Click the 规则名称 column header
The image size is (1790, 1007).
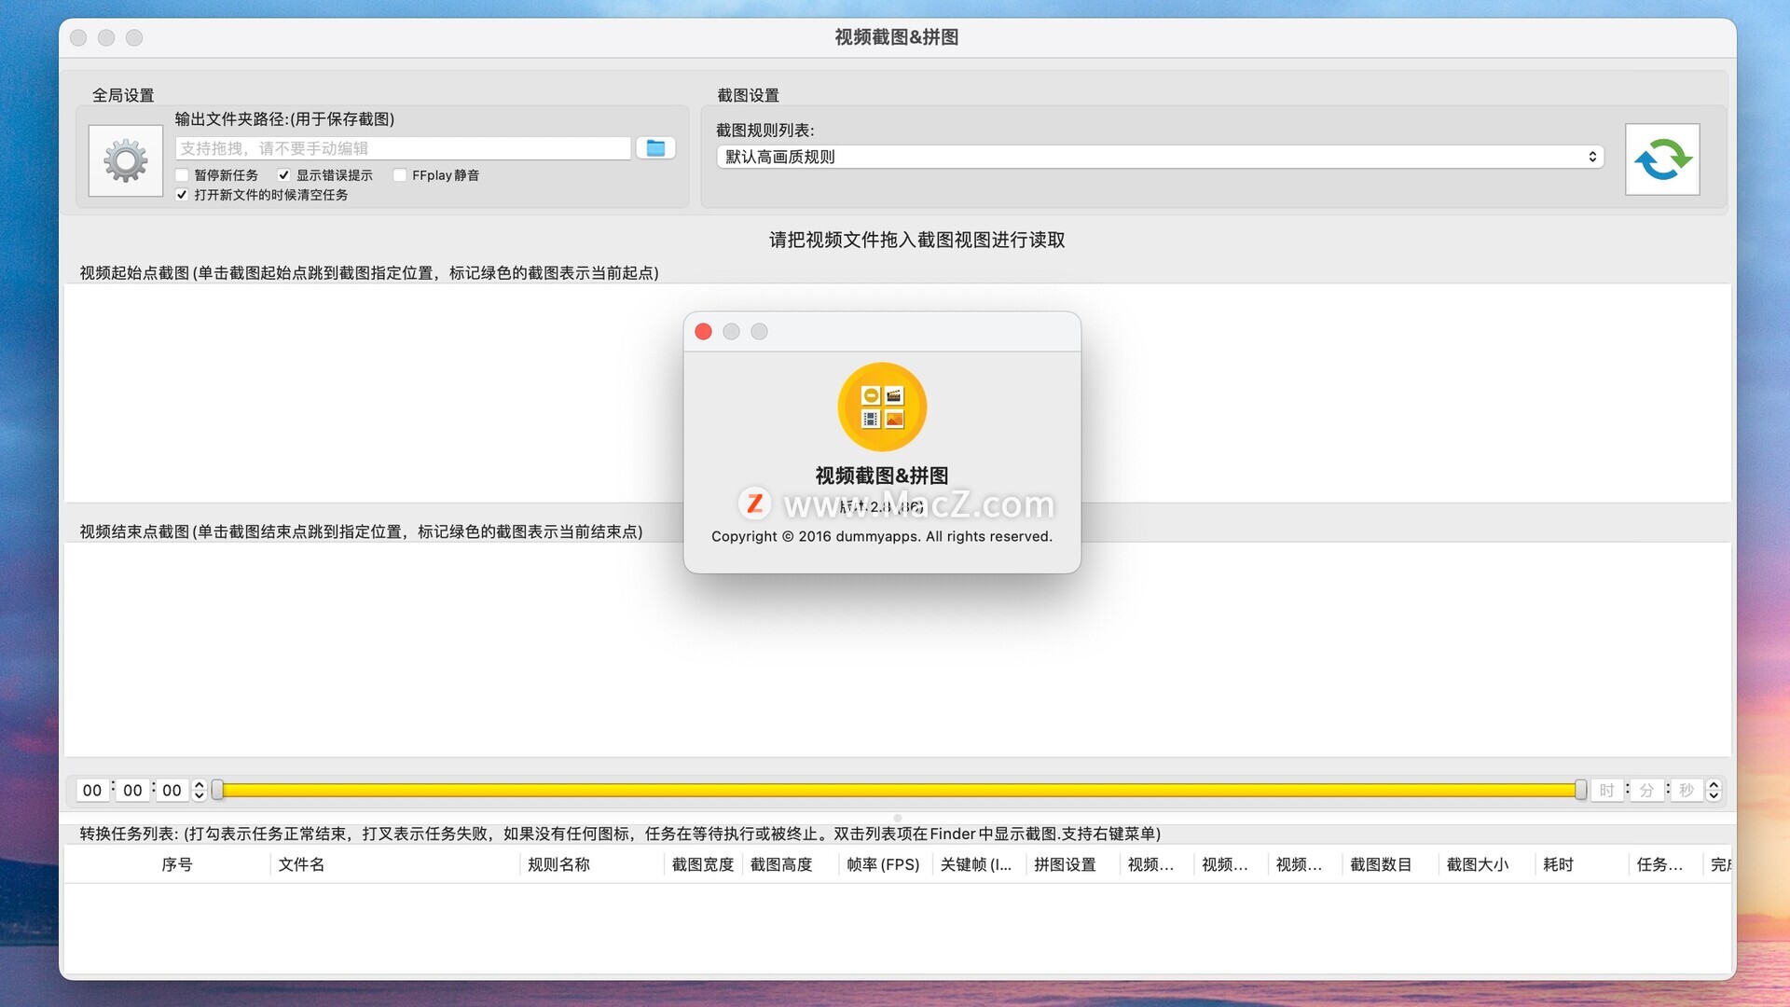point(558,864)
